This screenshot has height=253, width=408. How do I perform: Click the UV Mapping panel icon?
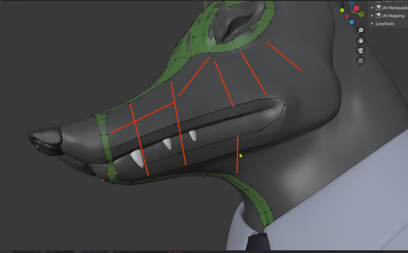tap(378, 16)
